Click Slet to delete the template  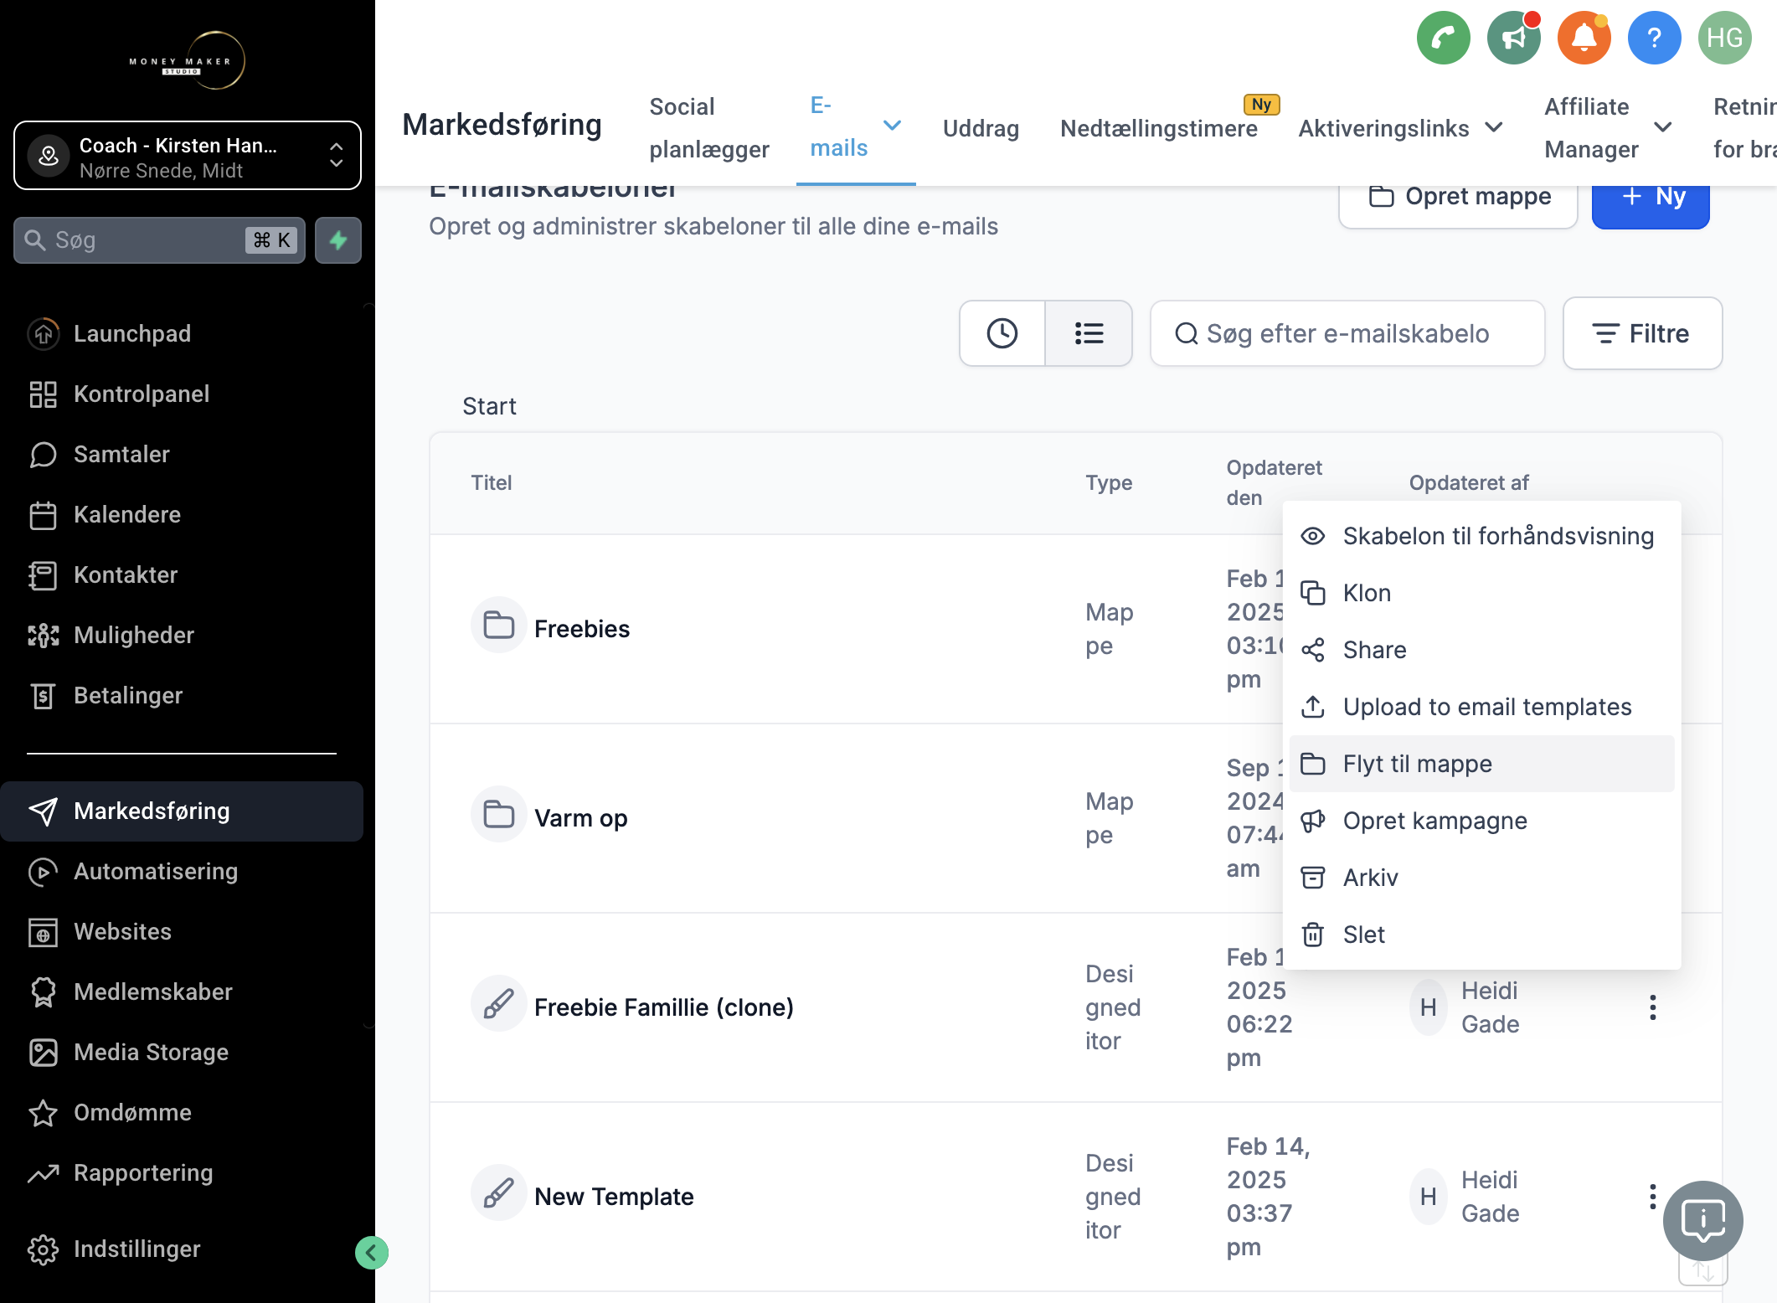pyautogui.click(x=1481, y=935)
